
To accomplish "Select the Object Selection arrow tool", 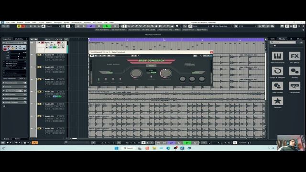I will 124,26.
